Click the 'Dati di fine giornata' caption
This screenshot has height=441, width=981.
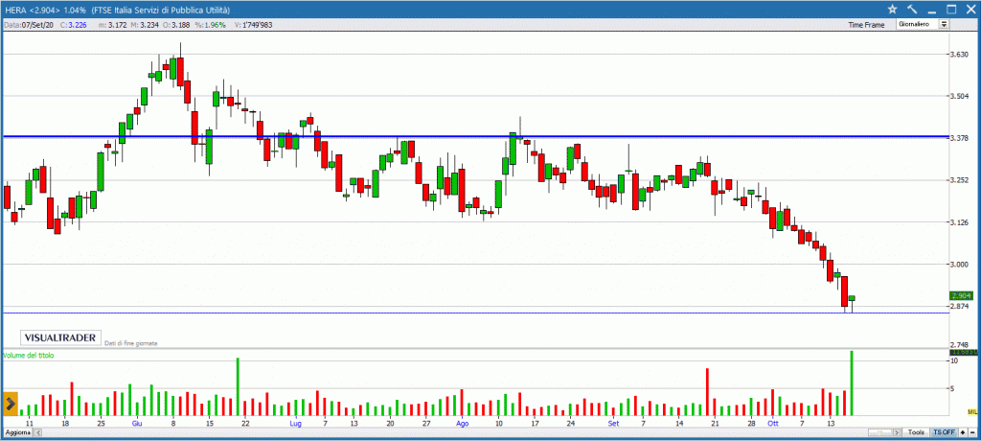tap(131, 343)
